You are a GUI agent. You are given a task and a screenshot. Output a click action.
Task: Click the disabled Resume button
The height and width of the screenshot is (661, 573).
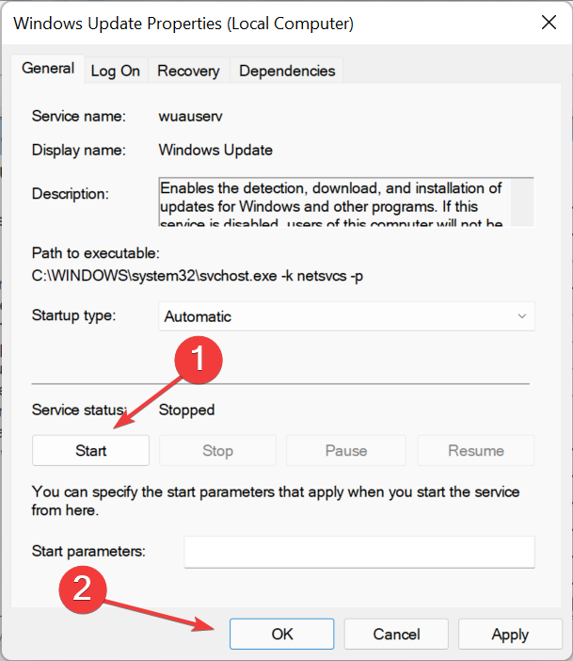click(x=475, y=450)
